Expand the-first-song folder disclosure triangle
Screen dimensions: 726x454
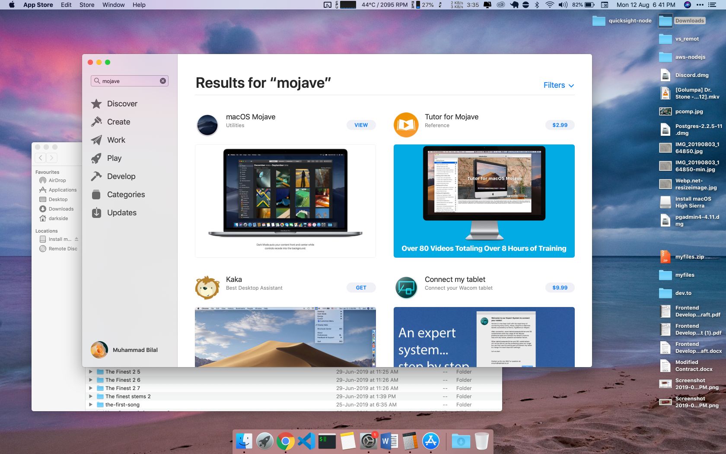[x=91, y=405]
